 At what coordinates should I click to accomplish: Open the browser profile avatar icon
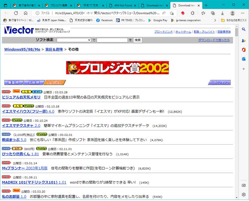point(233,13)
